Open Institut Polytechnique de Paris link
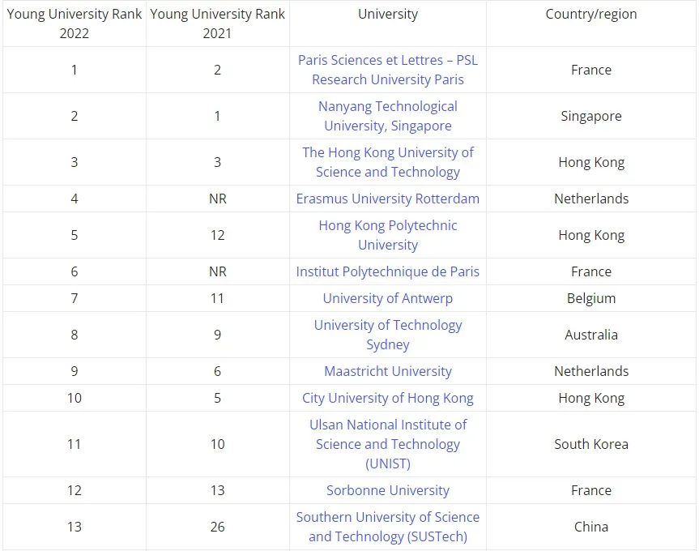The image size is (699, 551). click(x=387, y=271)
